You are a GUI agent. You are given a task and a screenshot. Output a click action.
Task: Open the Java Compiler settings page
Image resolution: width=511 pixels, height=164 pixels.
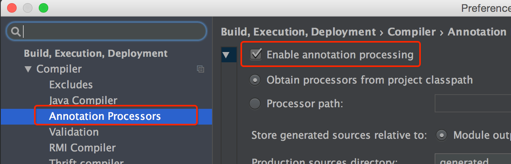pos(83,101)
